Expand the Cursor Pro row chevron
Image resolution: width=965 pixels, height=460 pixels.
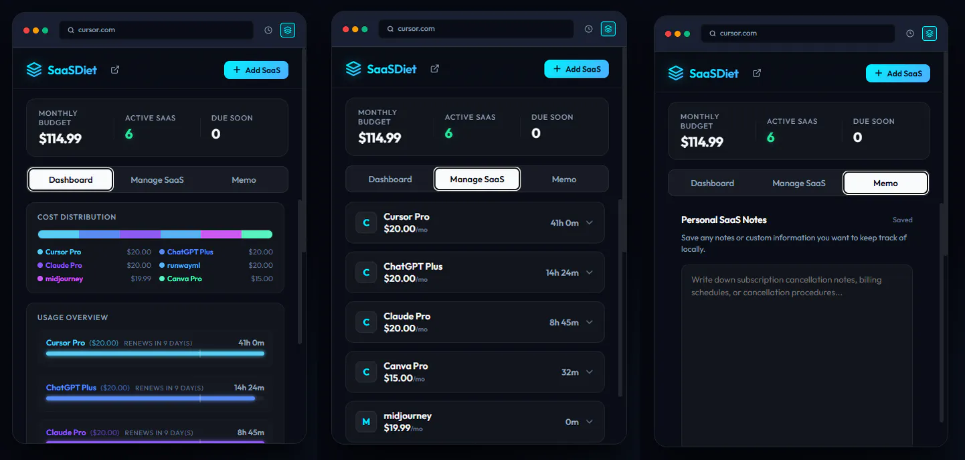tap(590, 223)
